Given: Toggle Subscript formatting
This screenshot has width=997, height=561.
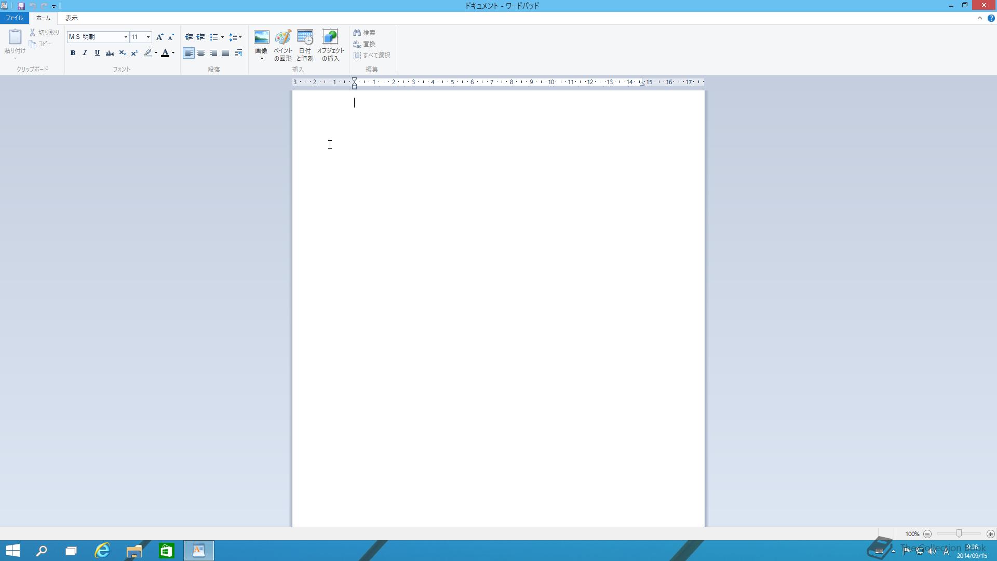Looking at the screenshot, I should (122, 53).
